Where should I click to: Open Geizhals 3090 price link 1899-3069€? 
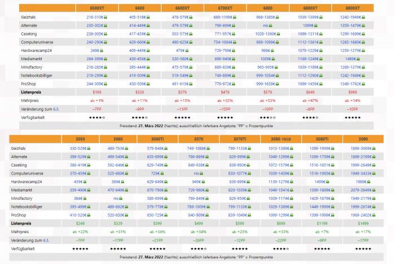pos(362,149)
